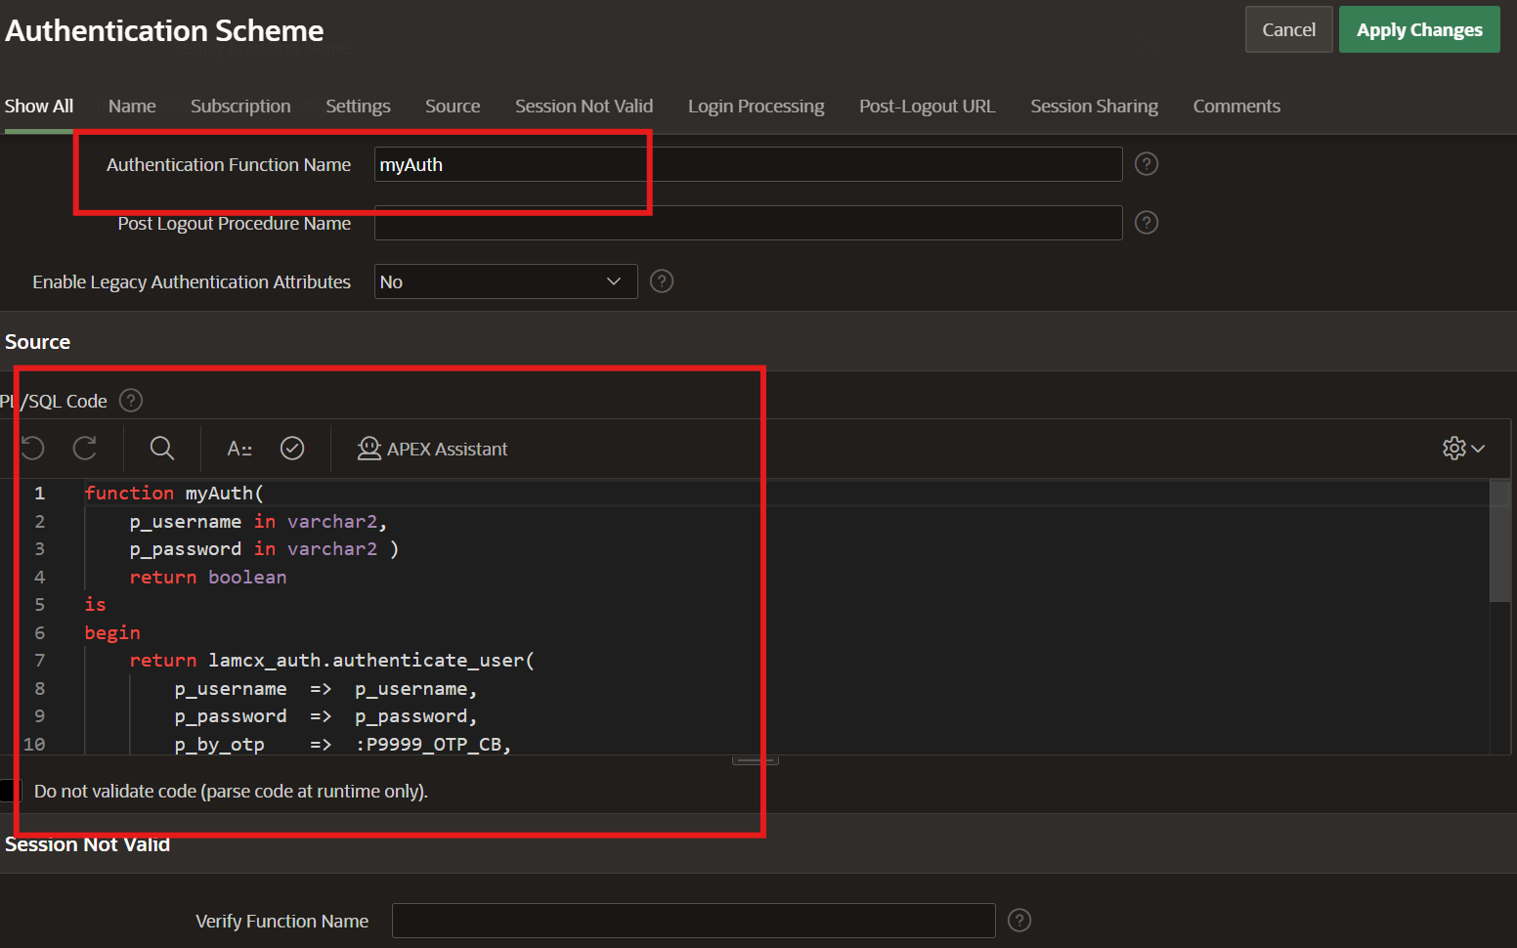
Task: Open help for Verify Function Name
Action: 1019,921
